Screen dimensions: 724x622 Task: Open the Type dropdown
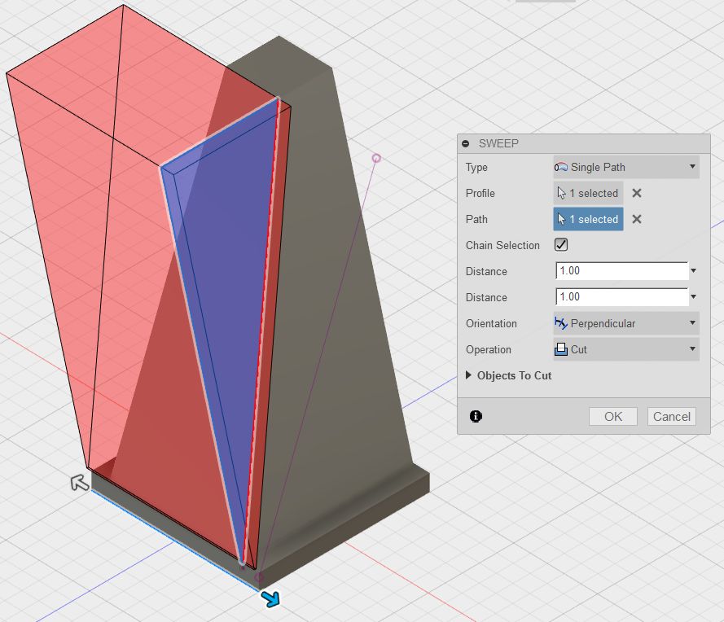[693, 167]
